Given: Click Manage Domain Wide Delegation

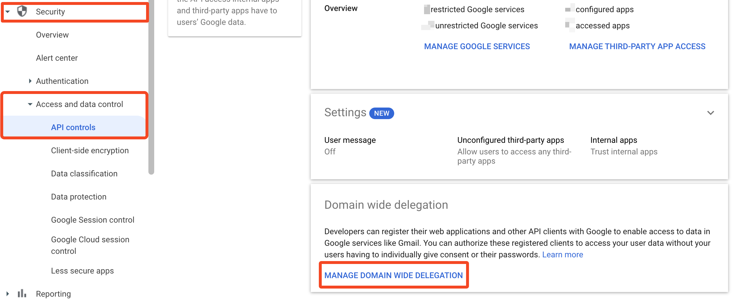Looking at the screenshot, I should pos(393,275).
